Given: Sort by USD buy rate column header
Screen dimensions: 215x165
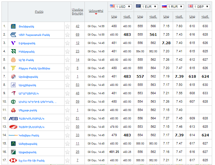Looking at the screenshot, I should 114,16.
